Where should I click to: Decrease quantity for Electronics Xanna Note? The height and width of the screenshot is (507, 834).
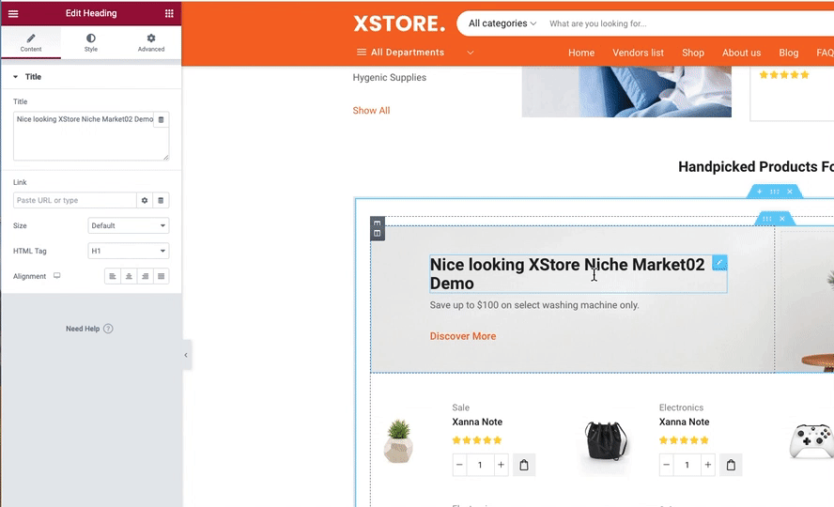(667, 465)
